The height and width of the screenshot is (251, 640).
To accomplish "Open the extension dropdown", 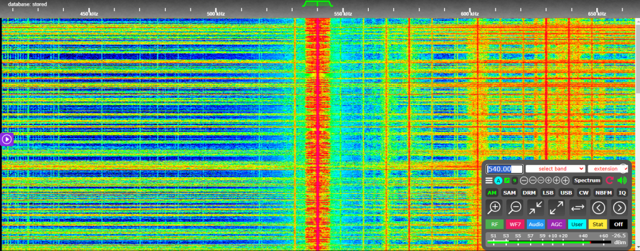I will click(x=607, y=169).
